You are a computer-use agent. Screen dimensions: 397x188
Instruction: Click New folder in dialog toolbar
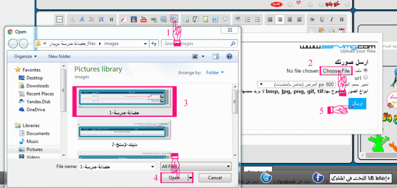click(60, 56)
